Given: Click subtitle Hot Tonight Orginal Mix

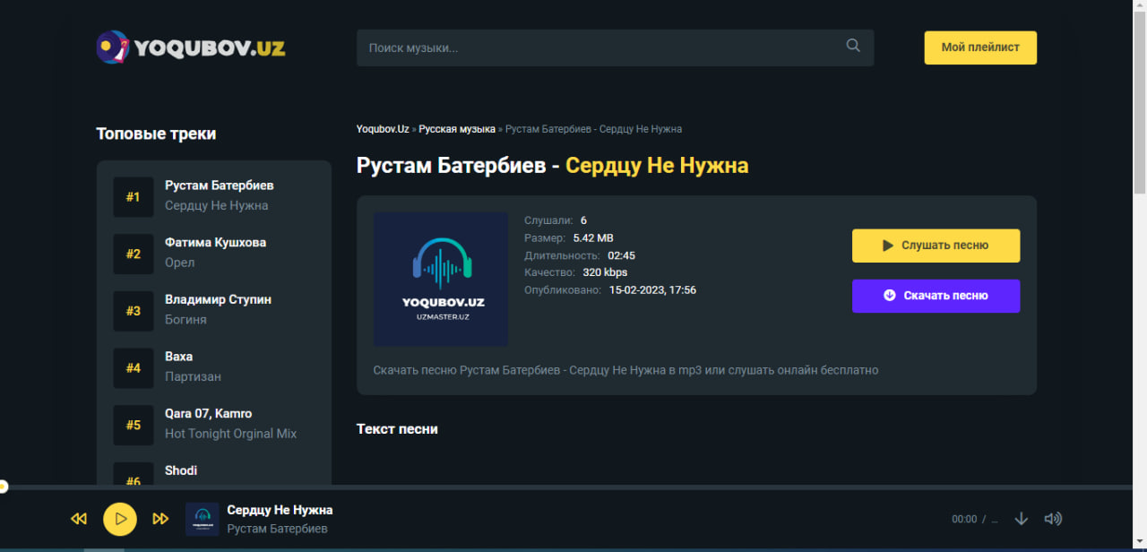Looking at the screenshot, I should 230,434.
